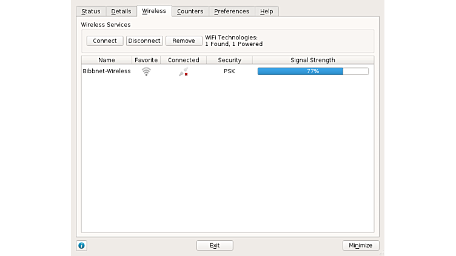
Task: Open the Help tab
Action: point(267,11)
